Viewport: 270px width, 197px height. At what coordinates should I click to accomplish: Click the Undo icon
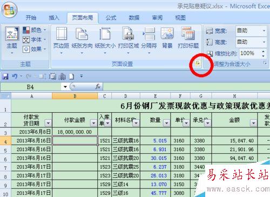click(15, 77)
